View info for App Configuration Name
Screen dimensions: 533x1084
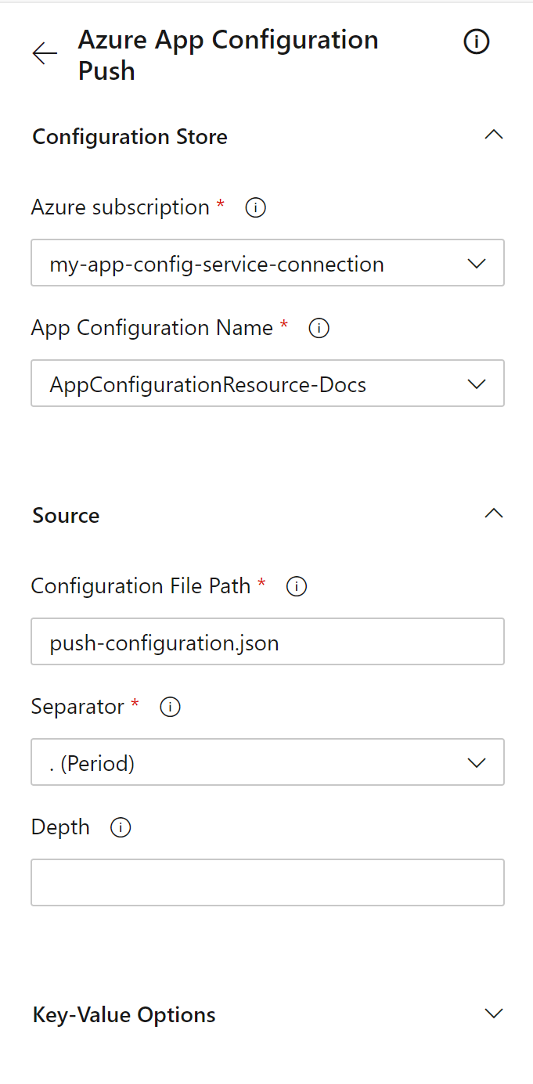319,329
